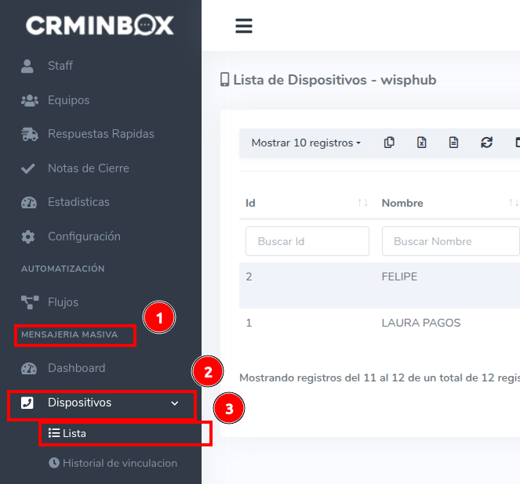Click the Buscar Nombre search field
The width and height of the screenshot is (520, 484).
[451, 241]
